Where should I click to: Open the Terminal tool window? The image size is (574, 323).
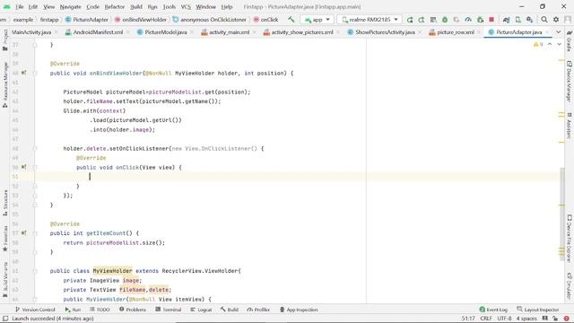click(169, 310)
